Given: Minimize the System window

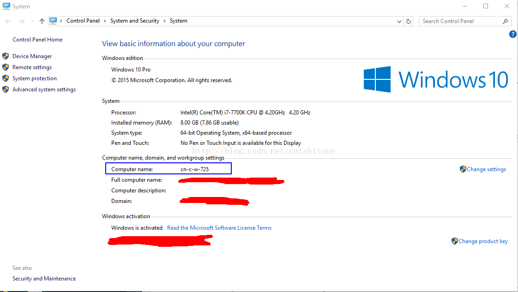Looking at the screenshot, I should click(465, 6).
